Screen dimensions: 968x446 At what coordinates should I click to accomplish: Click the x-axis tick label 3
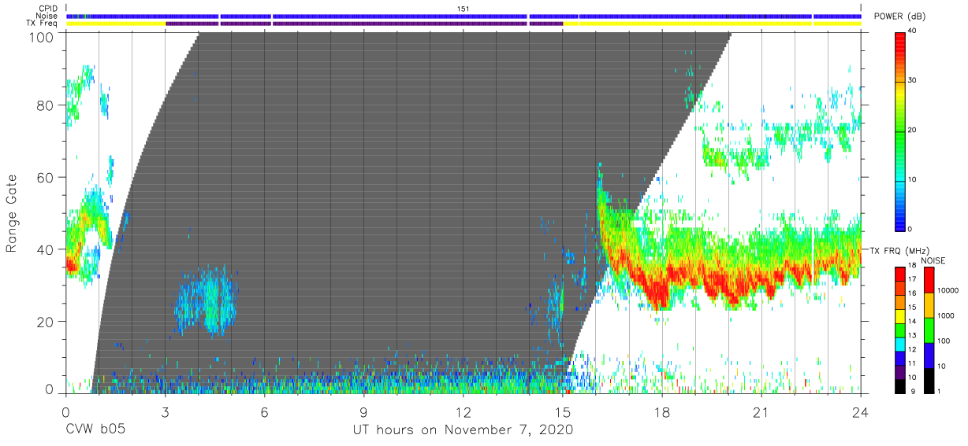point(165,412)
